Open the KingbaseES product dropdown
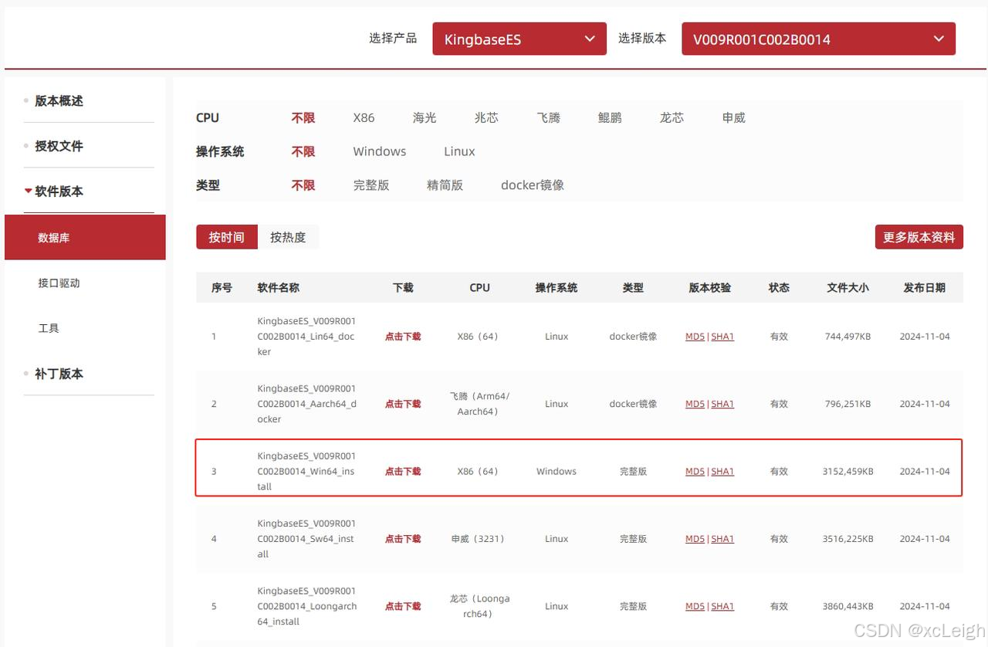Image resolution: width=988 pixels, height=647 pixels. tap(519, 39)
